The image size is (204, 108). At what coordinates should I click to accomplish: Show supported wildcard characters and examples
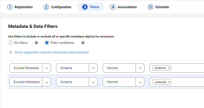click(x=52, y=52)
